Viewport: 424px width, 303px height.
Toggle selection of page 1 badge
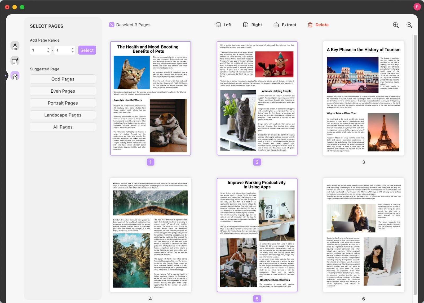(151, 162)
